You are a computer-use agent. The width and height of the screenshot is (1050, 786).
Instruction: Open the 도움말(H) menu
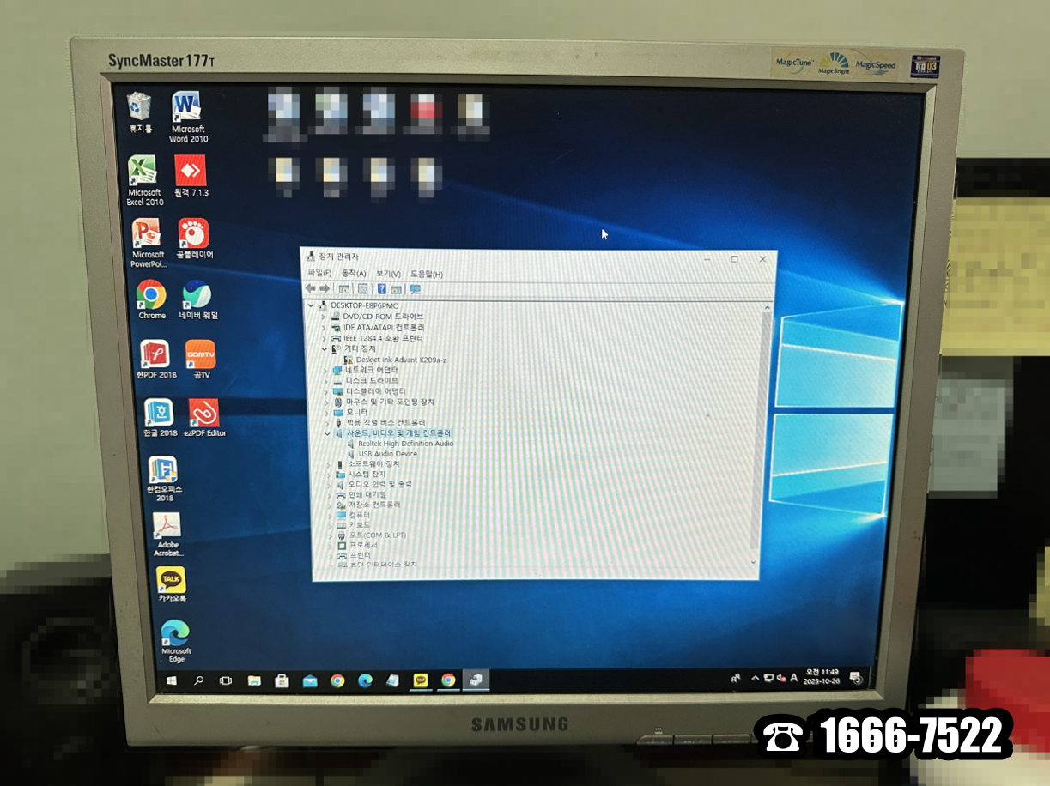click(x=426, y=274)
